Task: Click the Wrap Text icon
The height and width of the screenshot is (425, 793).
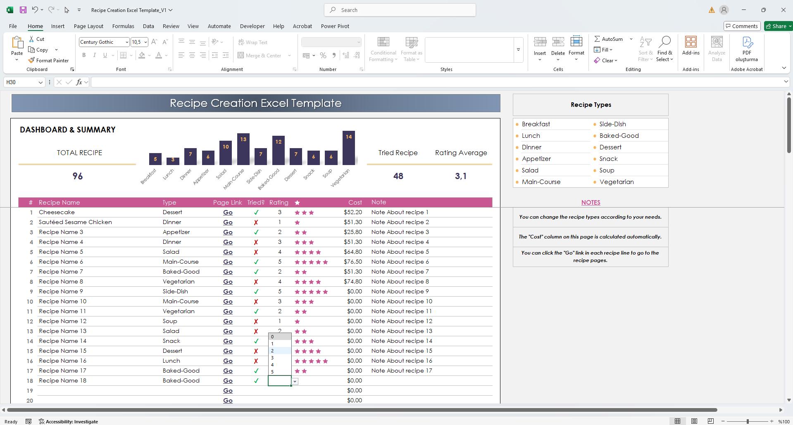Action: [241, 42]
